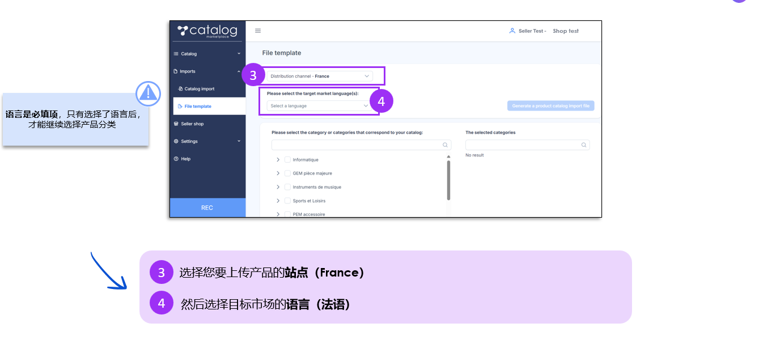Open the Catalog import menu item
Viewport: 759px width, 340px height.
coord(199,89)
